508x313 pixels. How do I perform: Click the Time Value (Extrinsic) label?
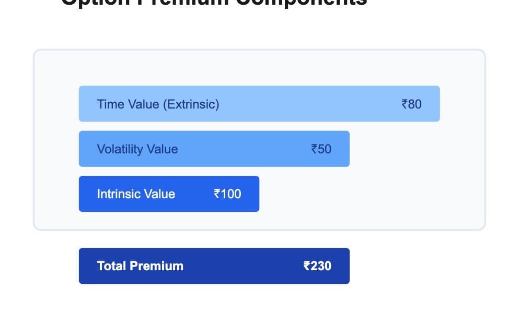(x=158, y=104)
